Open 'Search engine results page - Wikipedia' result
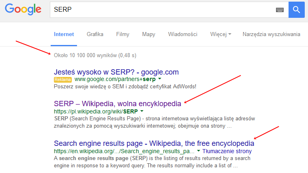Viewport: 308px width, 173px height. point(154,143)
